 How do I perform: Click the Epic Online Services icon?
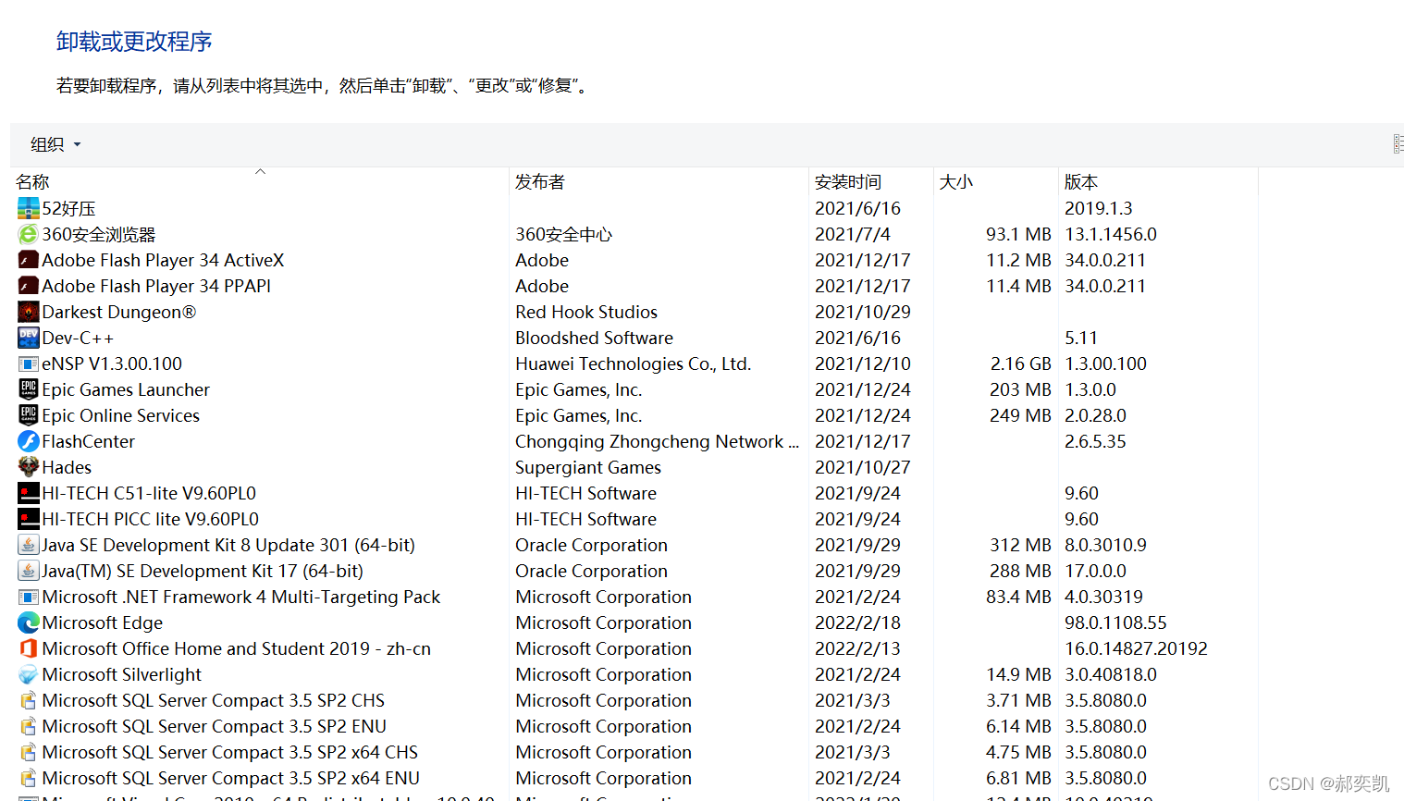[29, 415]
